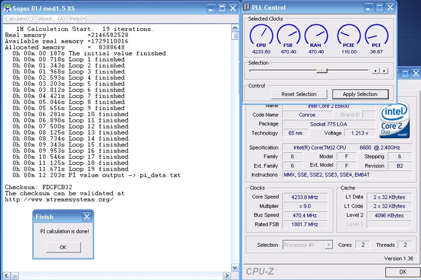Click the Threads count value in CPU-Z
The height and width of the screenshot is (280, 421).
point(405,245)
